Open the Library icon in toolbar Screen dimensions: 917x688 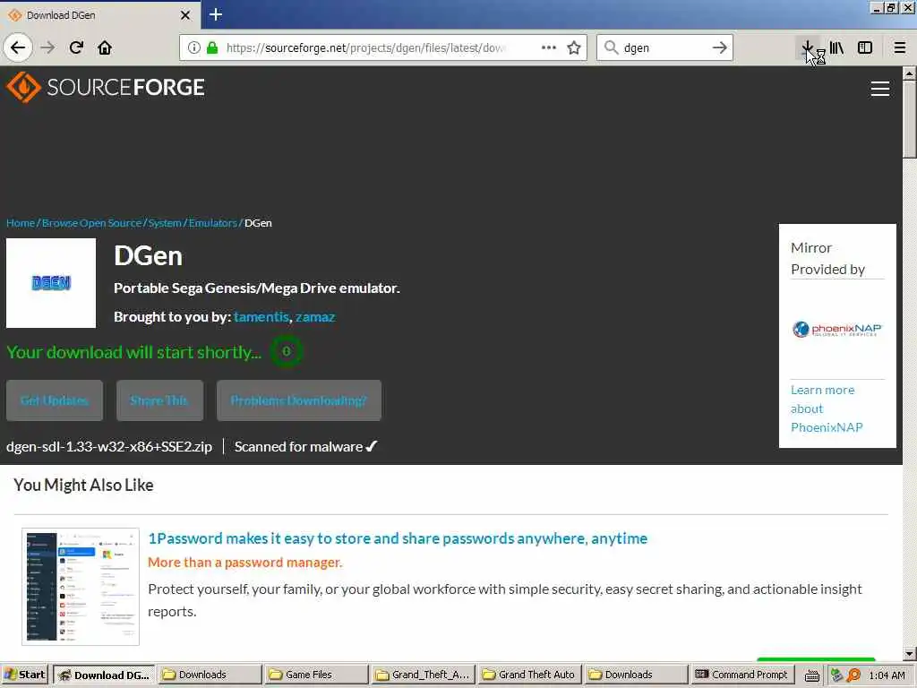pyautogui.click(x=836, y=47)
